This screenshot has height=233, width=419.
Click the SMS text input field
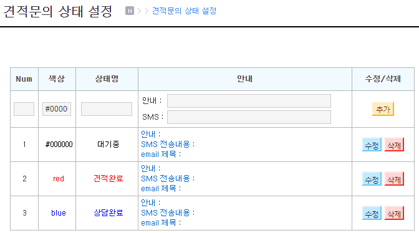[249, 117]
